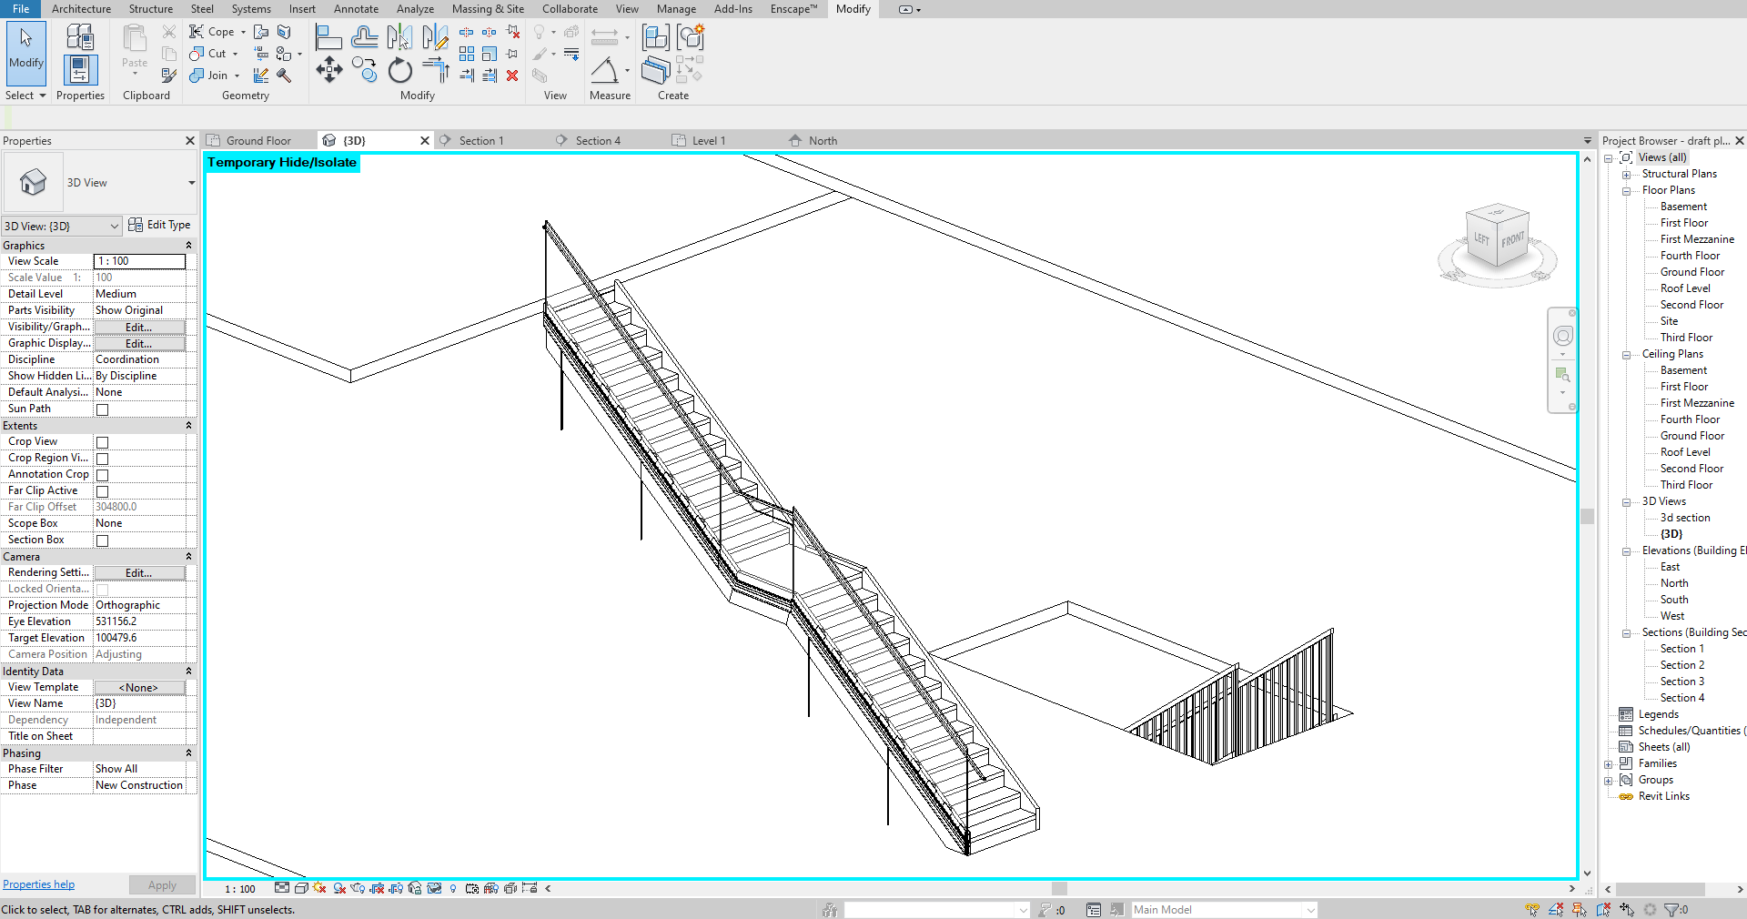The width and height of the screenshot is (1747, 919).
Task: Use the Match Type Properties paintbrush
Action: [169, 76]
